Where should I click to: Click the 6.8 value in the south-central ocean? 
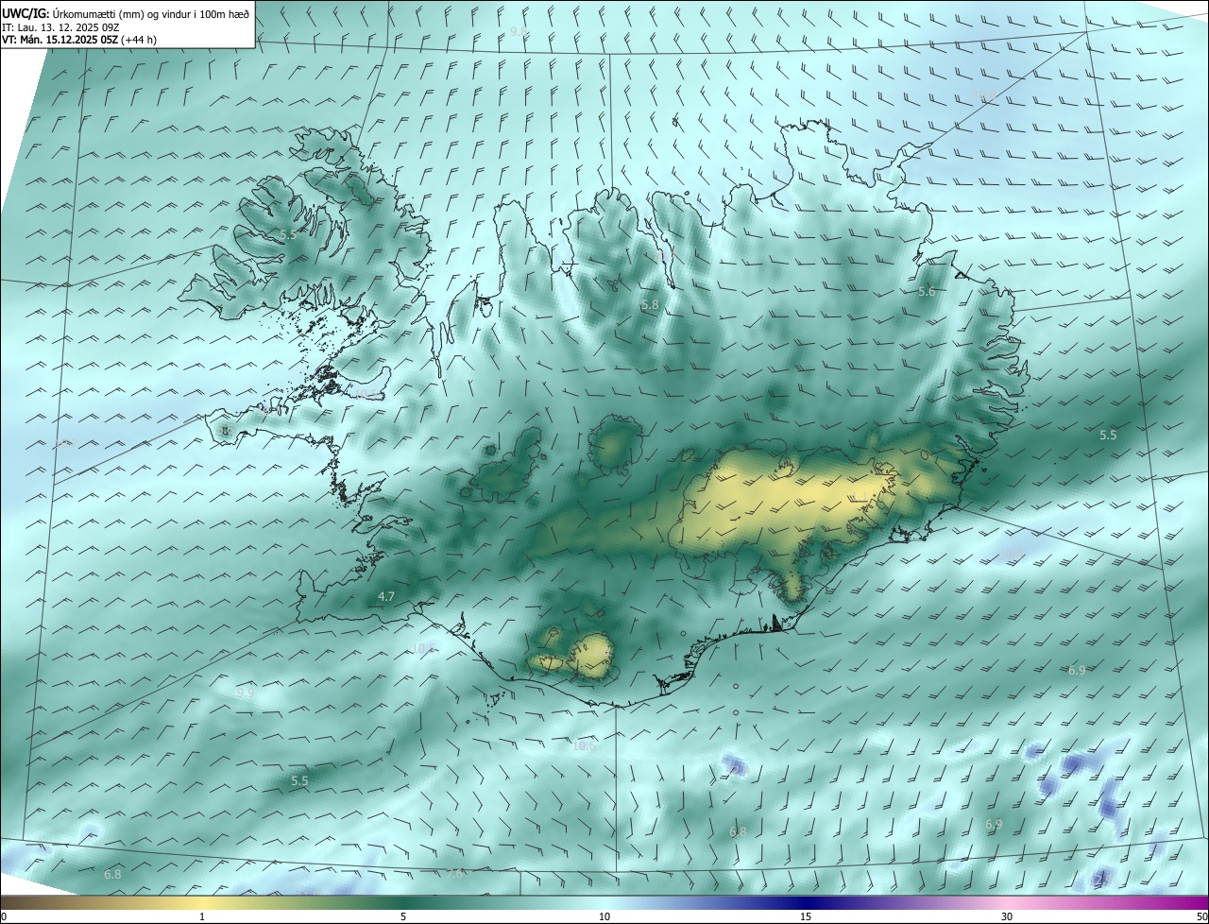coord(738,832)
